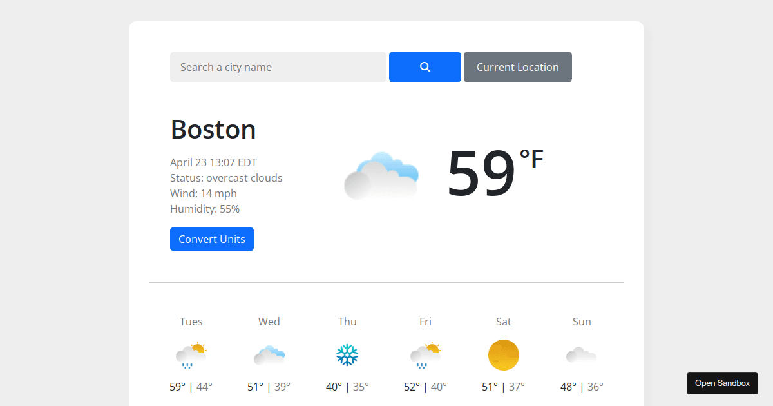Select the Tues forecast label
Image resolution: width=773 pixels, height=406 pixels.
click(191, 321)
